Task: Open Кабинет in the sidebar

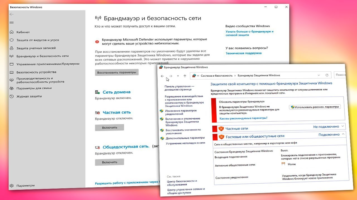Action: point(23,32)
